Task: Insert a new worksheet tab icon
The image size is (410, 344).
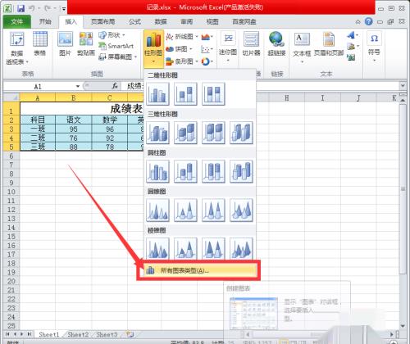Action: (130, 334)
